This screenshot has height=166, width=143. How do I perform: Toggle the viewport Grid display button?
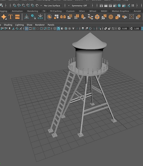click(27, 28)
